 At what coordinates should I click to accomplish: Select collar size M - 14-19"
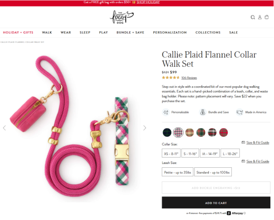pos(210,154)
